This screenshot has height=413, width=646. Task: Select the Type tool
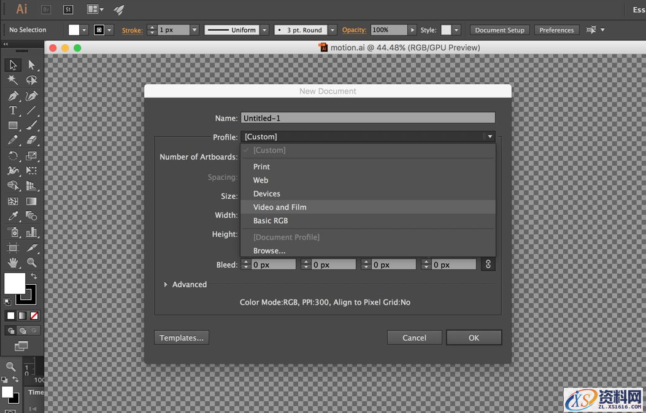coord(12,111)
